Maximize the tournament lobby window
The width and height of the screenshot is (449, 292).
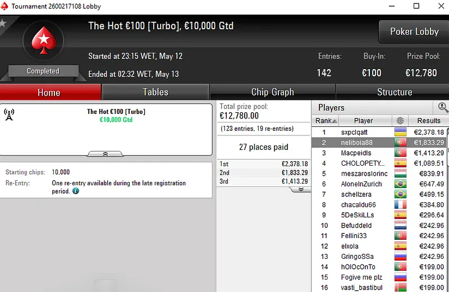click(416, 6)
